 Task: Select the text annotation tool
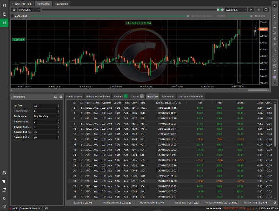click(274, 72)
